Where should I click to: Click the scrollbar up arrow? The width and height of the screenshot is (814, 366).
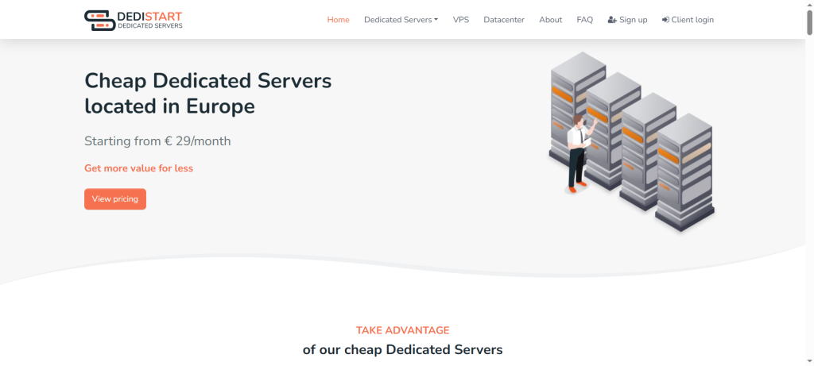point(809,5)
